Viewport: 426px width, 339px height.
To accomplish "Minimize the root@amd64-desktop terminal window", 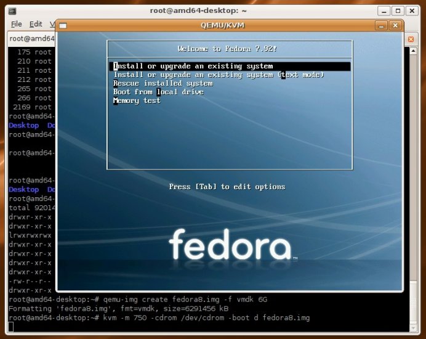I will pos(384,11).
